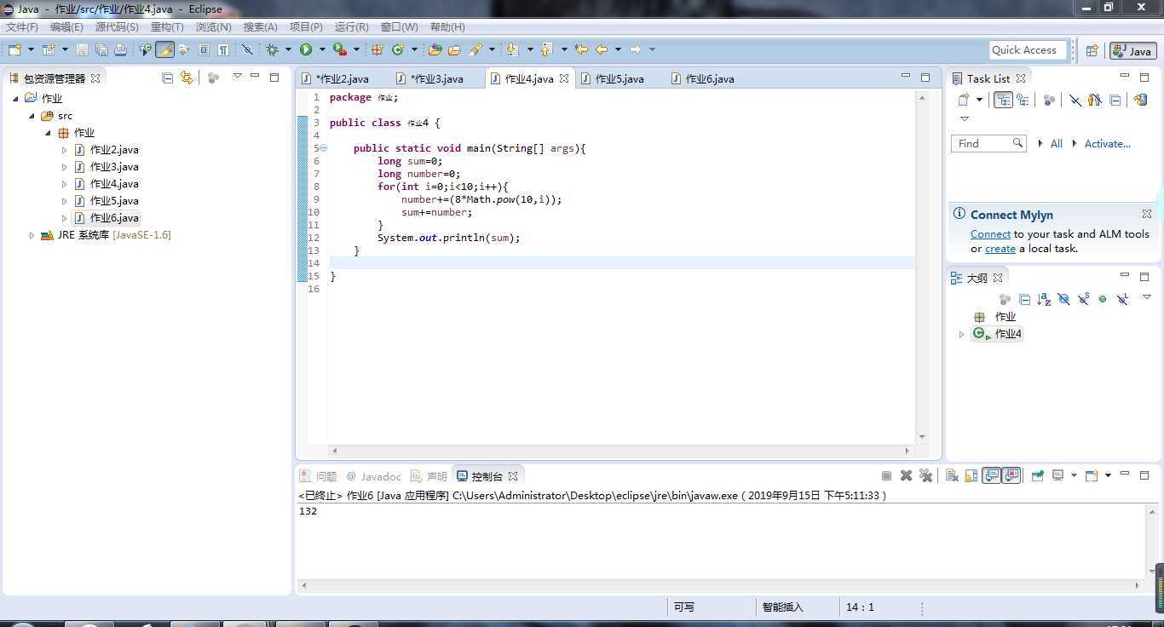This screenshot has height=627, width=1164.
Task: Toggle Mark Occurrences highlighter button
Action: click(x=164, y=50)
